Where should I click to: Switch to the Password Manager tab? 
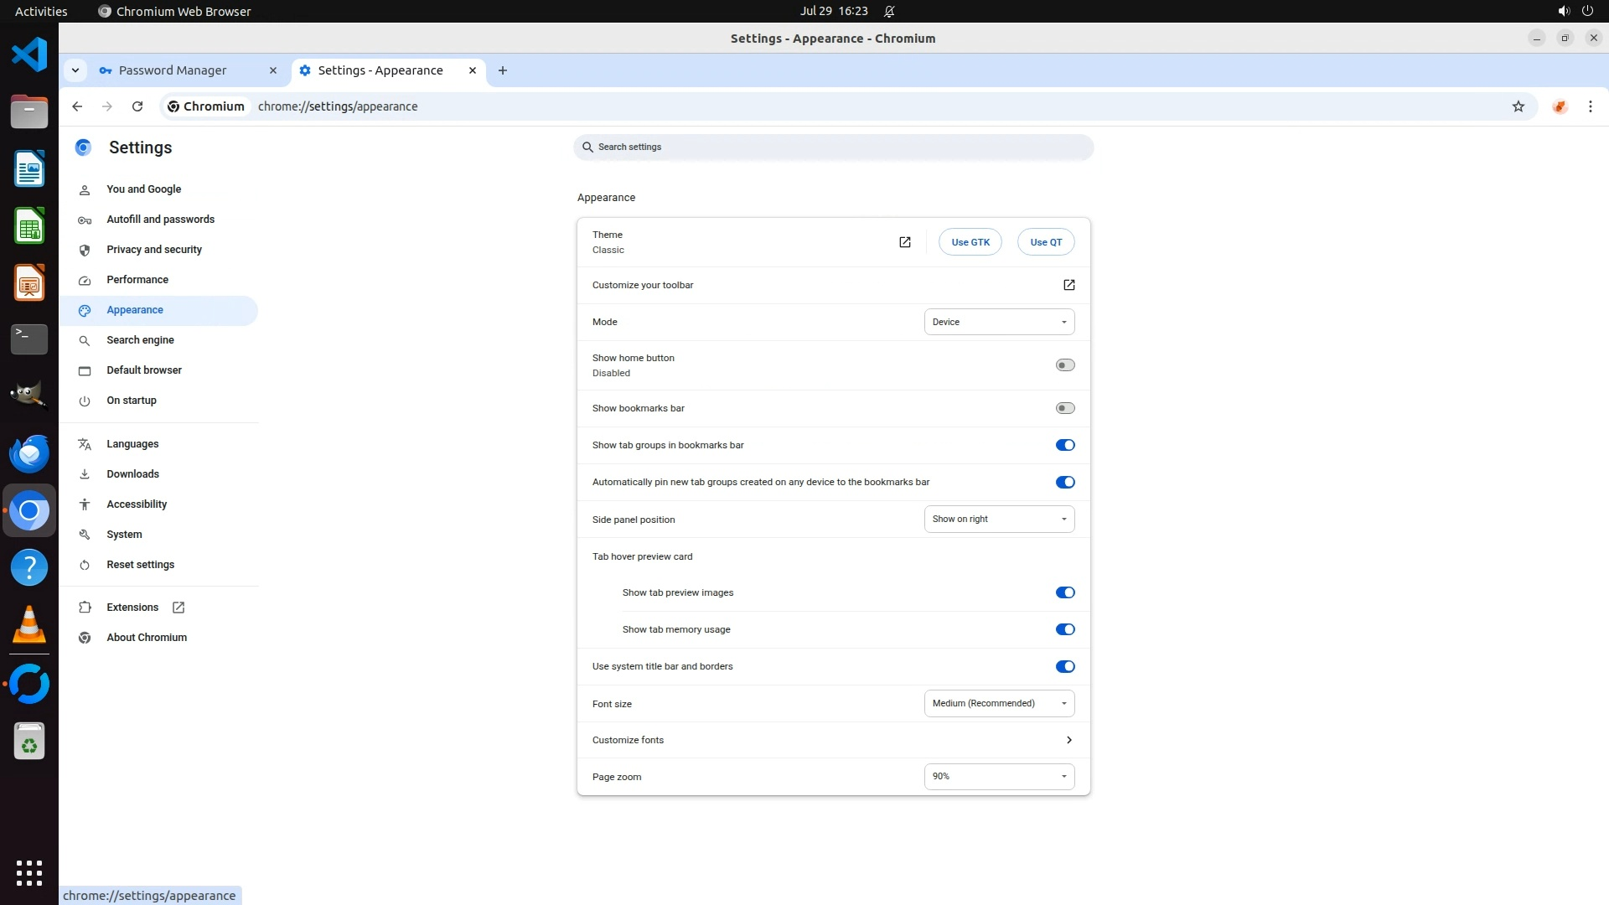pyautogui.click(x=173, y=70)
